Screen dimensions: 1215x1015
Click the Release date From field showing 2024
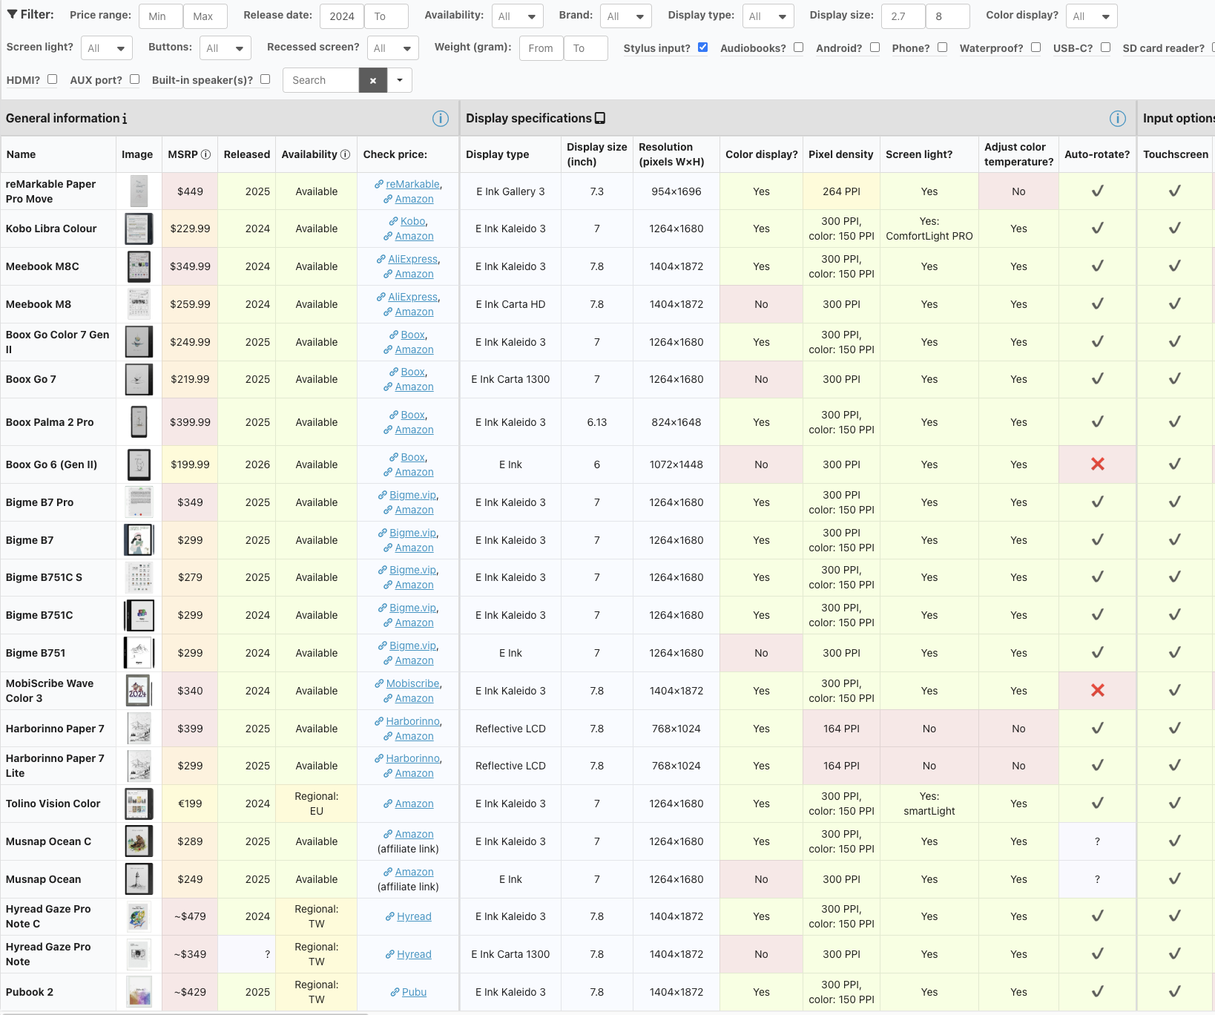(x=342, y=16)
